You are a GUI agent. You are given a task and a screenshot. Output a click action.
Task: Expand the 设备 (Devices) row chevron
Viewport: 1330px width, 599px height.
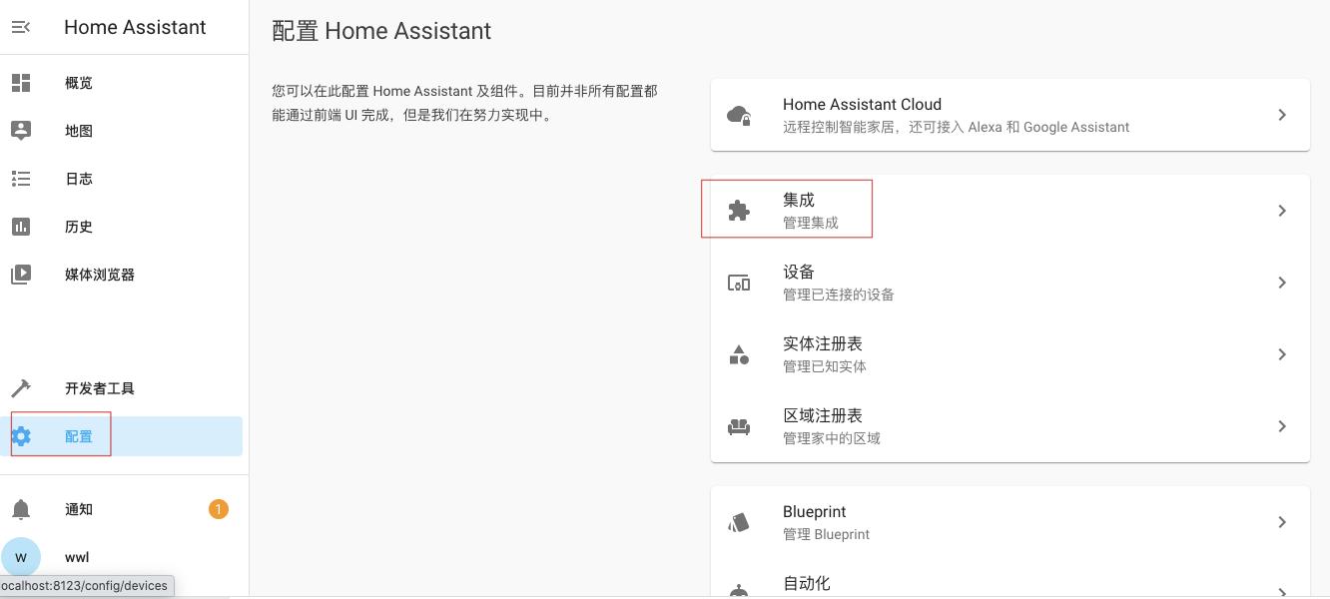(1283, 283)
